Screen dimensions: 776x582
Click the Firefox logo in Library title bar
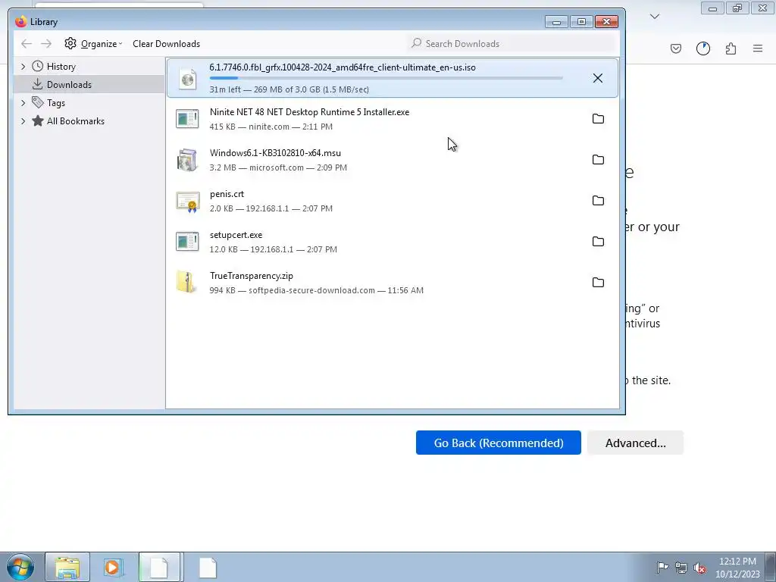coord(20,22)
